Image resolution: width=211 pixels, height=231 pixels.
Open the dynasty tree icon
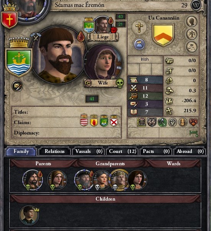coord(192,34)
